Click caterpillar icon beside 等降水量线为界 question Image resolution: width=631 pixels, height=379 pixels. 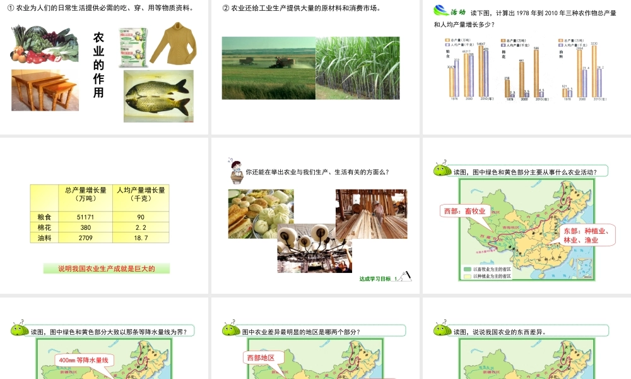pyautogui.click(x=20, y=328)
